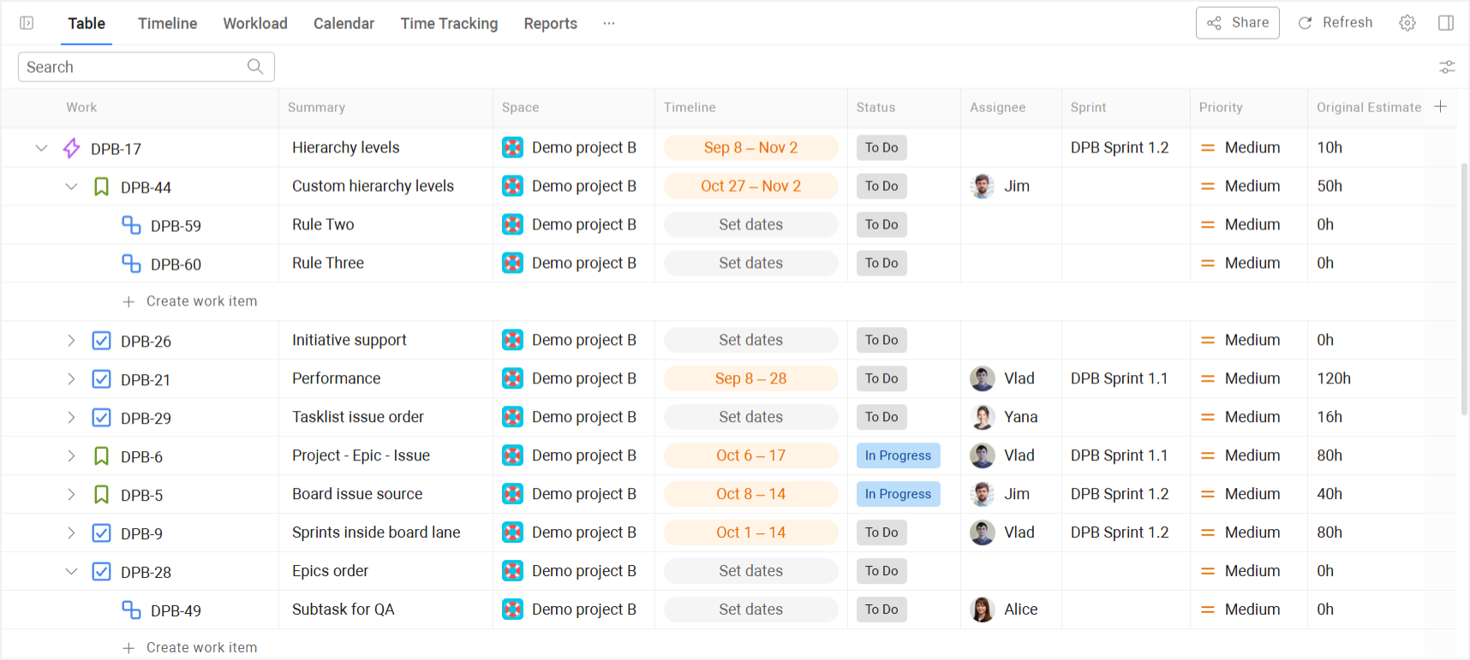The image size is (1470, 660).
Task: Open the settings gear icon
Action: (x=1407, y=23)
